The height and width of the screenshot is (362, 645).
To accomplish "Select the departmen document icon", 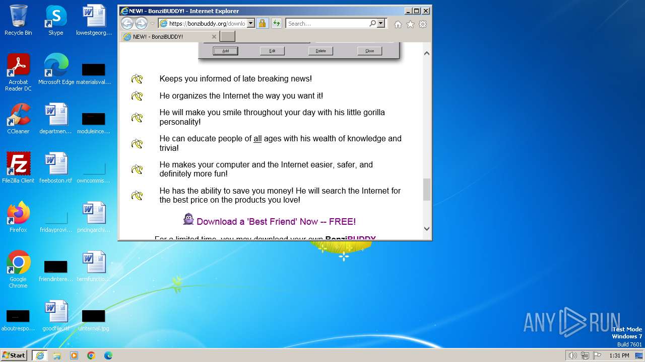I will click(56, 119).
